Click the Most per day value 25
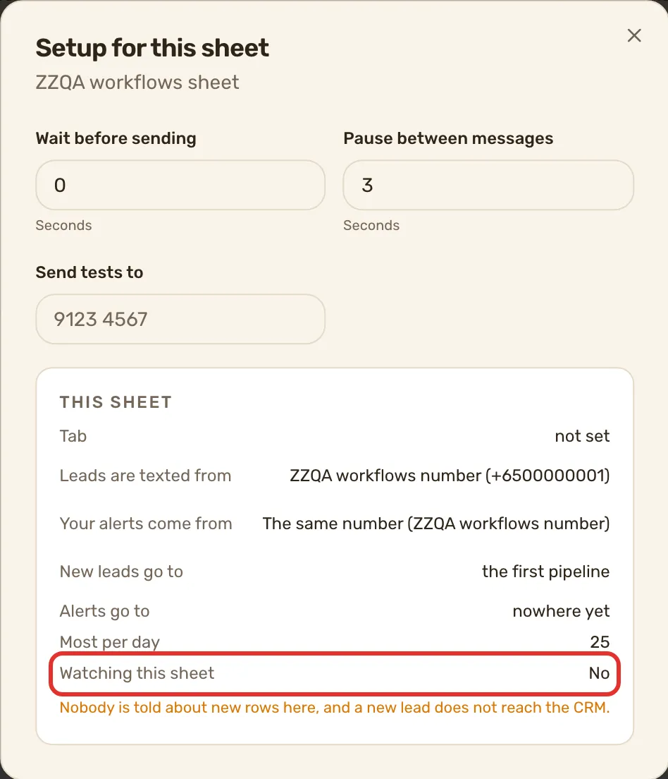This screenshot has width=668, height=779. tap(600, 642)
